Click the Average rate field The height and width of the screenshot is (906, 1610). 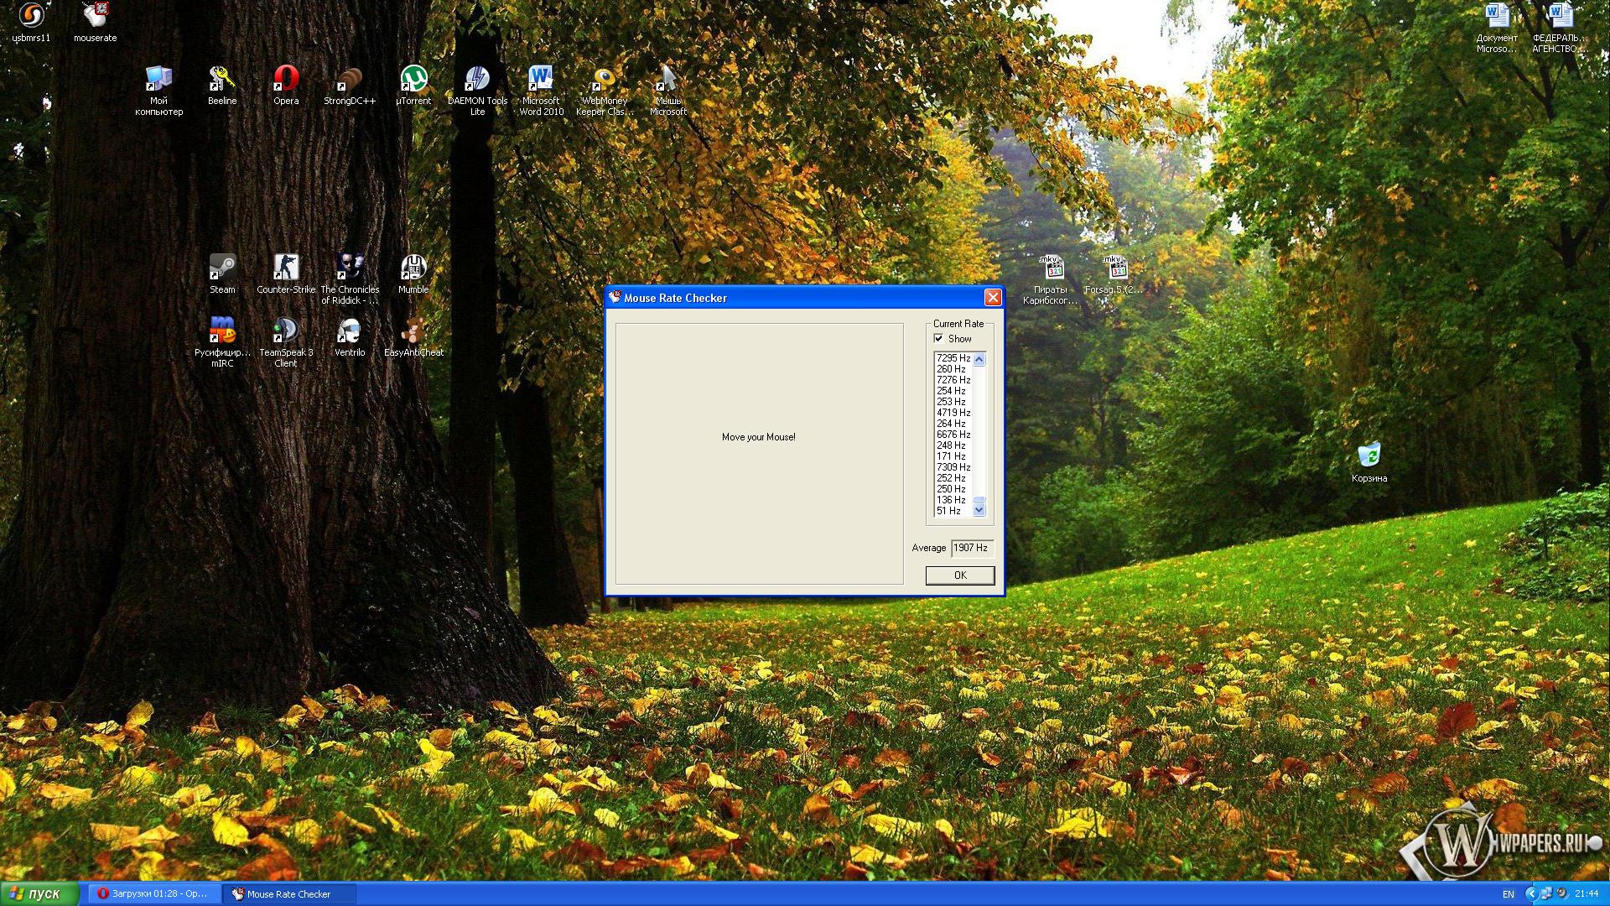click(x=971, y=548)
